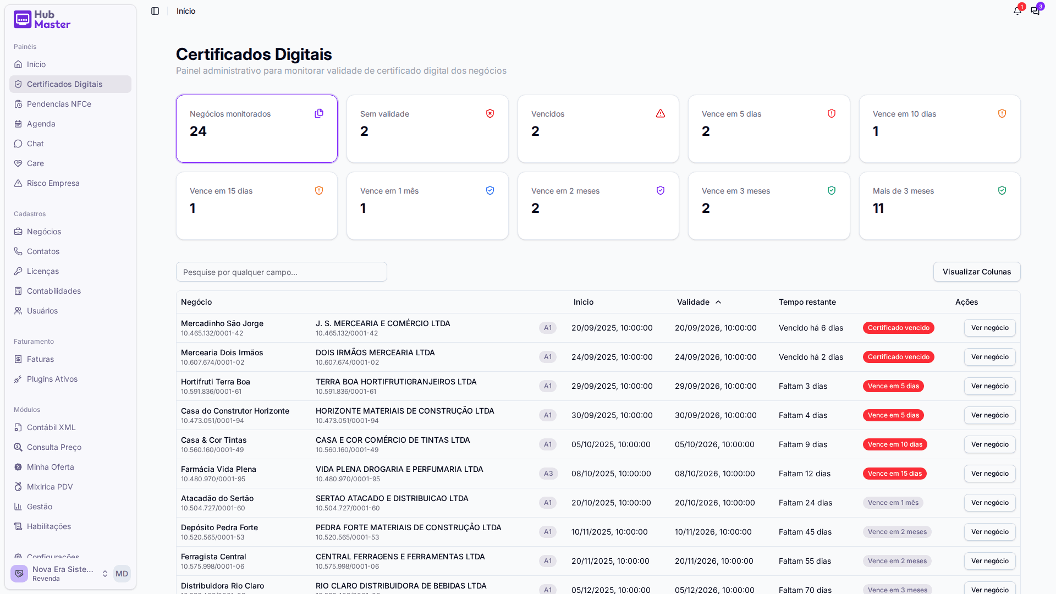Select the Vence em 1 mês card
The width and height of the screenshot is (1056, 594).
[427, 206]
